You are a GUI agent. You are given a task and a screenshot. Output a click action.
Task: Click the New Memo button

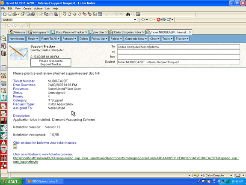tap(17, 39)
